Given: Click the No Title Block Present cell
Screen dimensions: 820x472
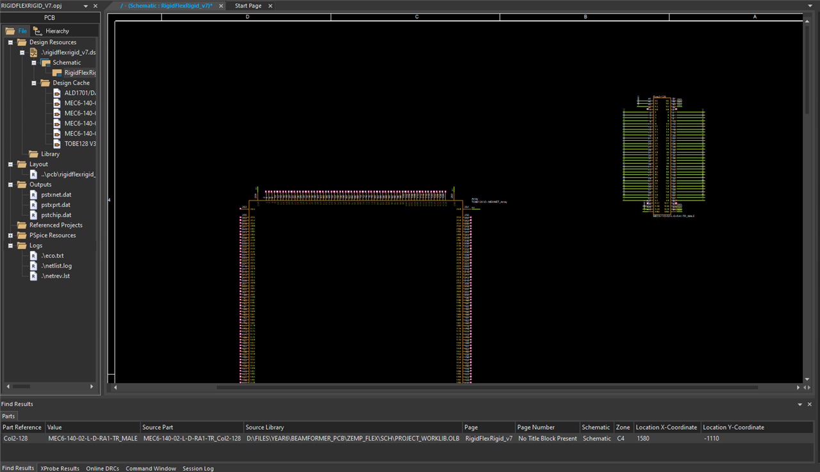Looking at the screenshot, I should (547, 439).
